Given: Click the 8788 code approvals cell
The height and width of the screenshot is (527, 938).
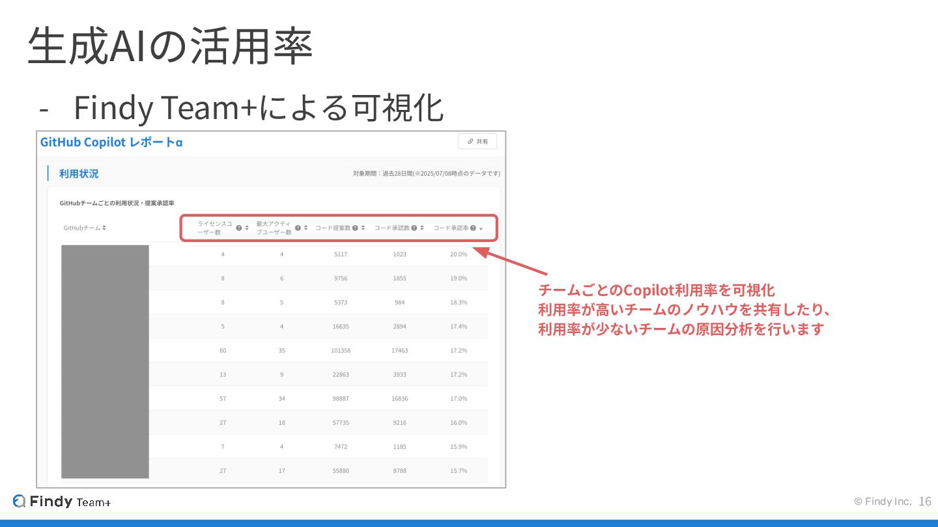Looking at the screenshot, I should coord(400,471).
